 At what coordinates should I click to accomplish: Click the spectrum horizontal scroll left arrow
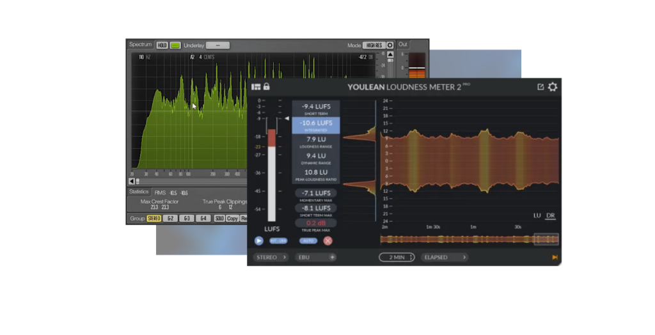[x=132, y=182]
